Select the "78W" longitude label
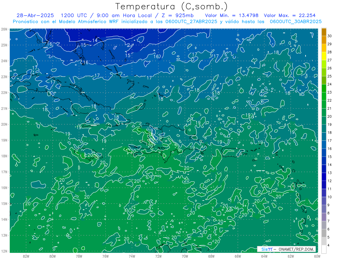 pos(79,256)
